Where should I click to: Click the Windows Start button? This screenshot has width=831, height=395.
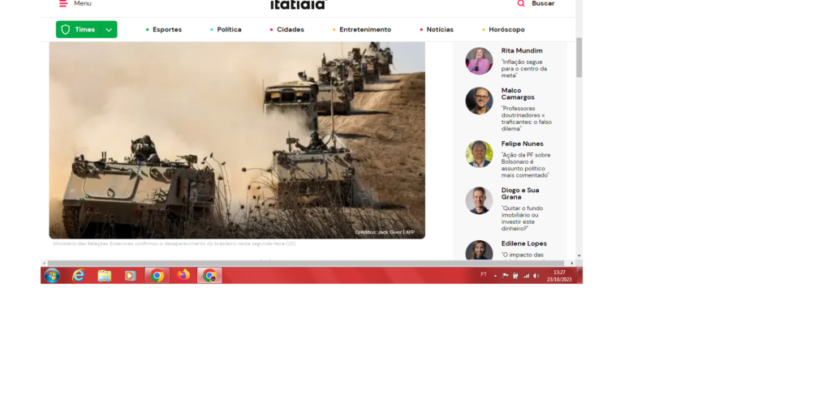click(52, 276)
